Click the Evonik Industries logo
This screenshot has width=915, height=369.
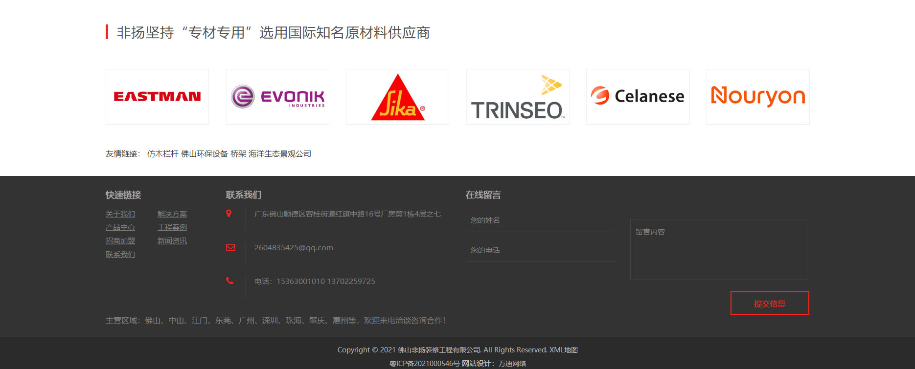click(277, 97)
